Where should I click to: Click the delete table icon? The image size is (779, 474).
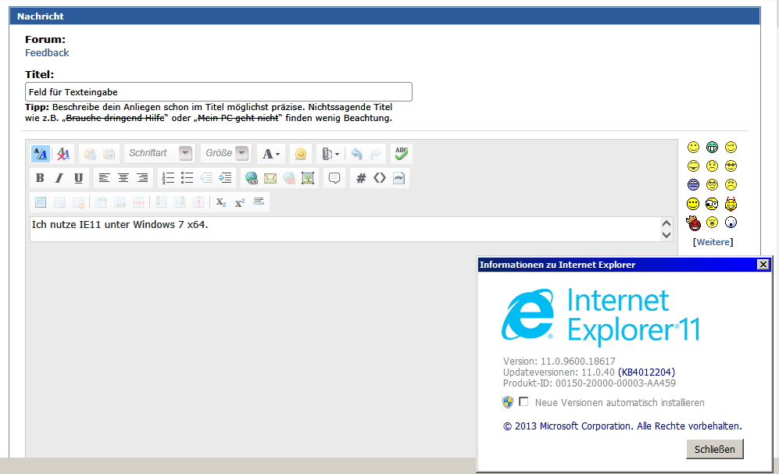pyautogui.click(x=78, y=202)
